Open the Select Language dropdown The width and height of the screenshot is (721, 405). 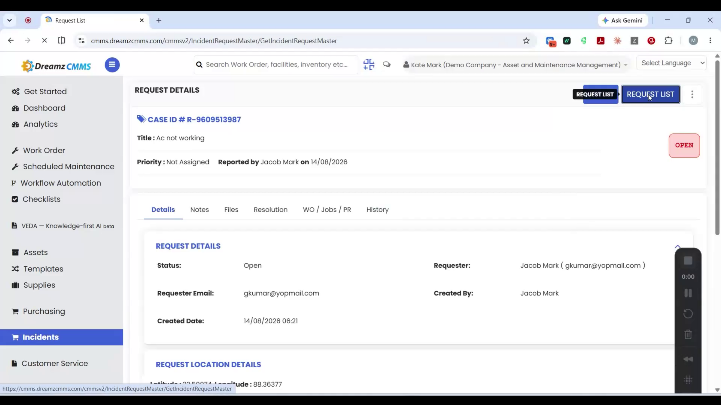[671, 63]
